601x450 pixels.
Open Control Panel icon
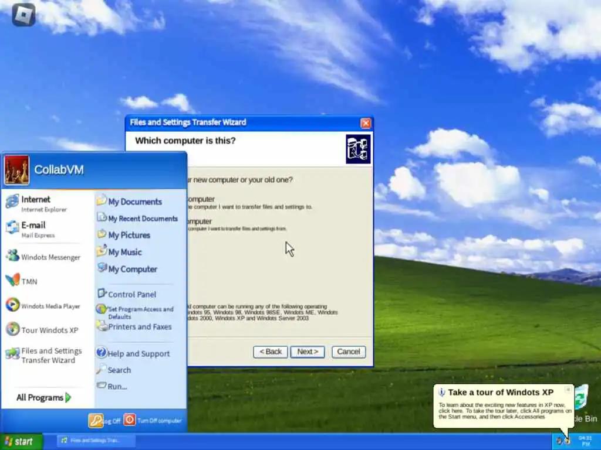pos(102,294)
